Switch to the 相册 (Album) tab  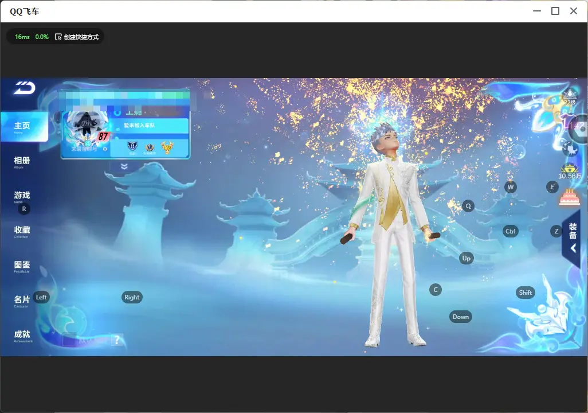tap(22, 162)
